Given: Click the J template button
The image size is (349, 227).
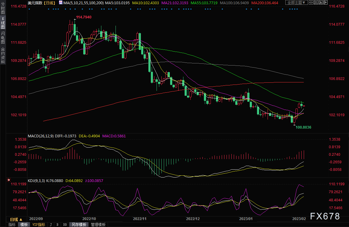Looking at the screenshot, I should 51,225.
